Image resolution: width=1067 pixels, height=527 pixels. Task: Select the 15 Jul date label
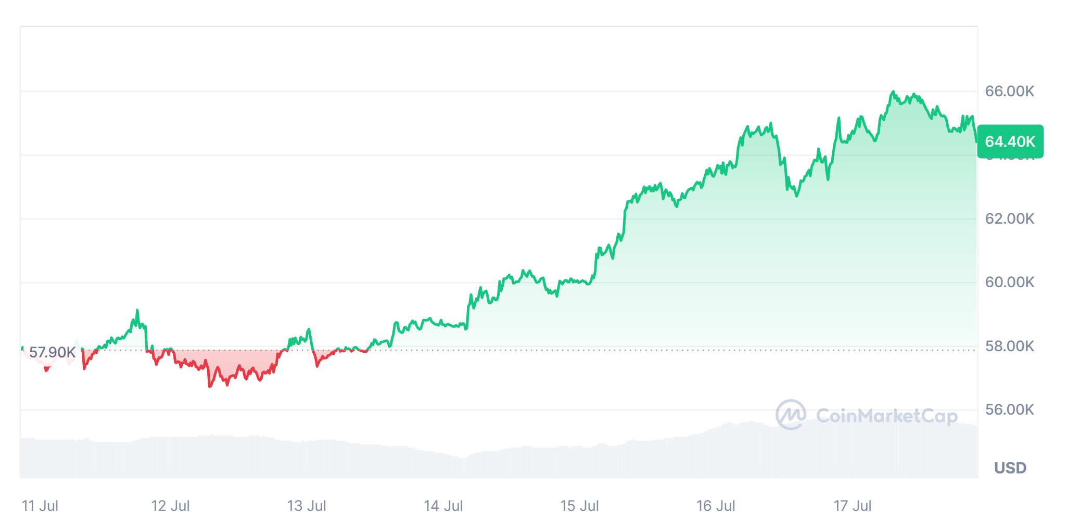point(579,506)
